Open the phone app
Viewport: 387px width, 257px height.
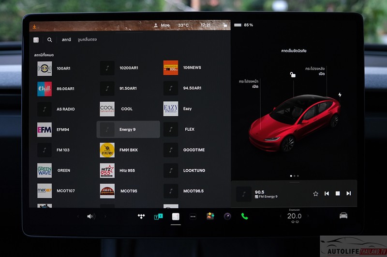(x=244, y=216)
